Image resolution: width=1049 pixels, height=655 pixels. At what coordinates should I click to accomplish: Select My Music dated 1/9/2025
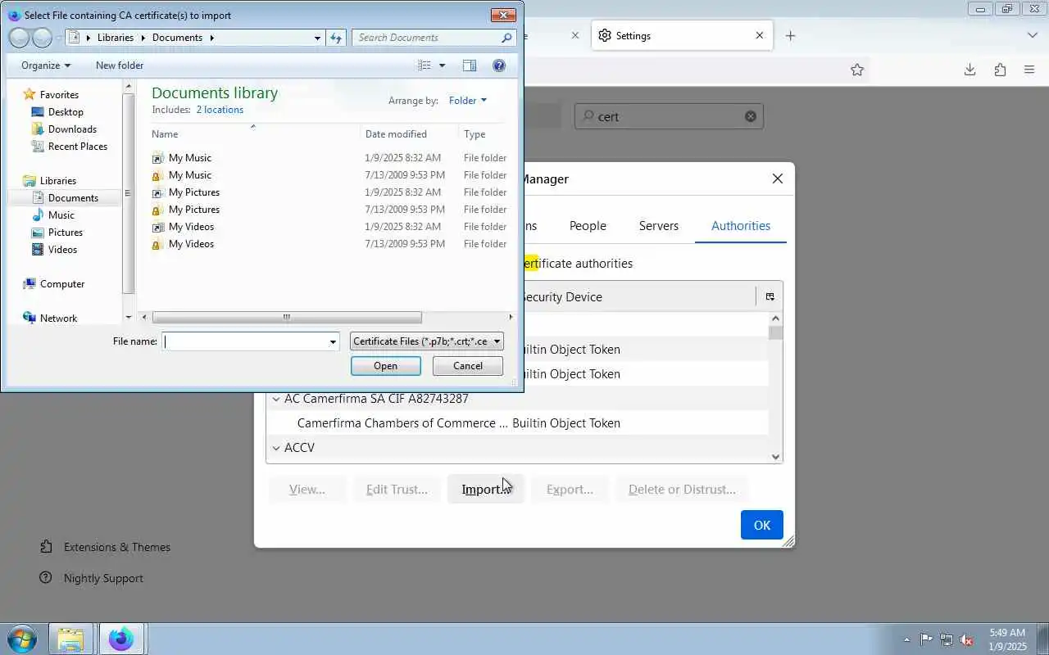(x=190, y=158)
